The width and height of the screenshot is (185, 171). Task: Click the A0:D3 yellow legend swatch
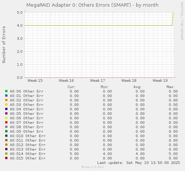(6, 104)
